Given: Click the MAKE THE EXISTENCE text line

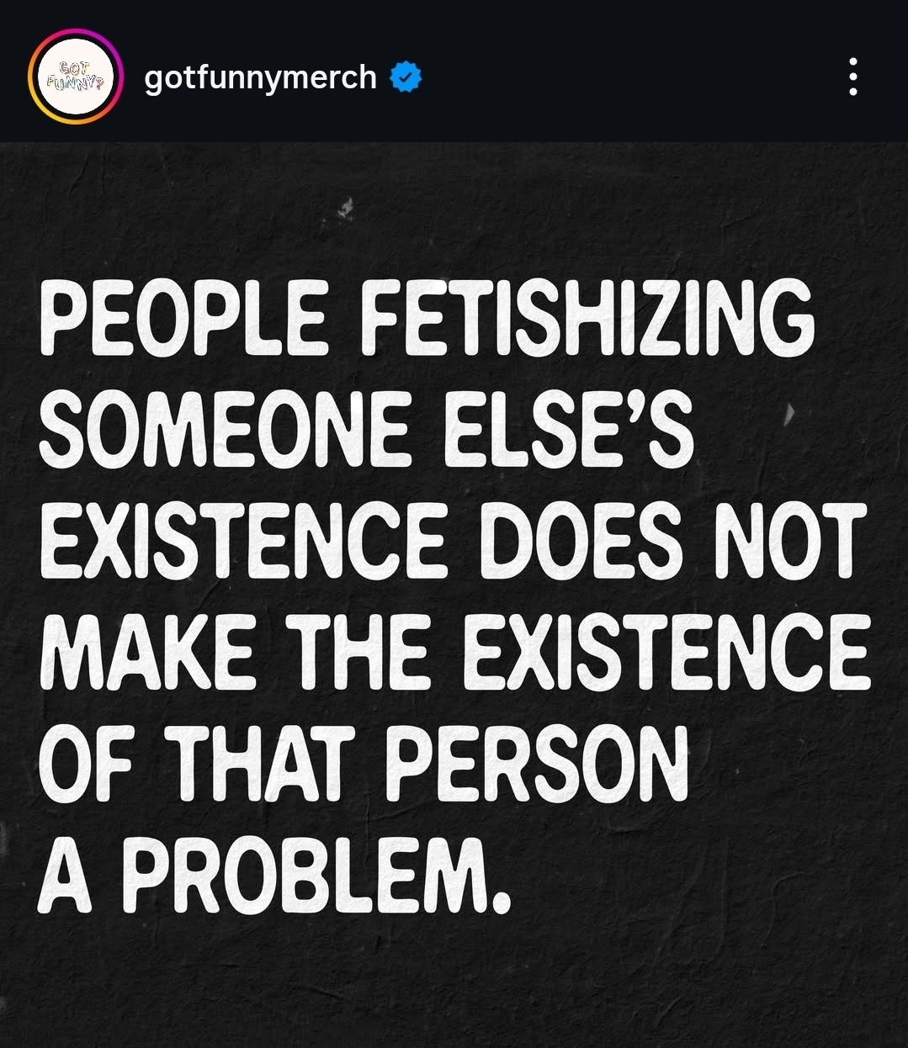Looking at the screenshot, I should 454,652.
